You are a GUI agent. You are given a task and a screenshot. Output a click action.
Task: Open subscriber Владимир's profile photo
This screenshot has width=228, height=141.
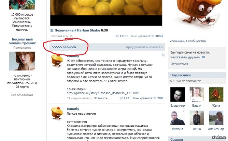pos(178,94)
